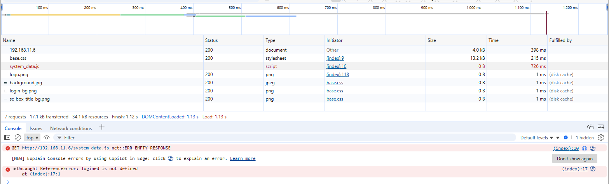Create a live expression using eye icon

(x=47, y=137)
